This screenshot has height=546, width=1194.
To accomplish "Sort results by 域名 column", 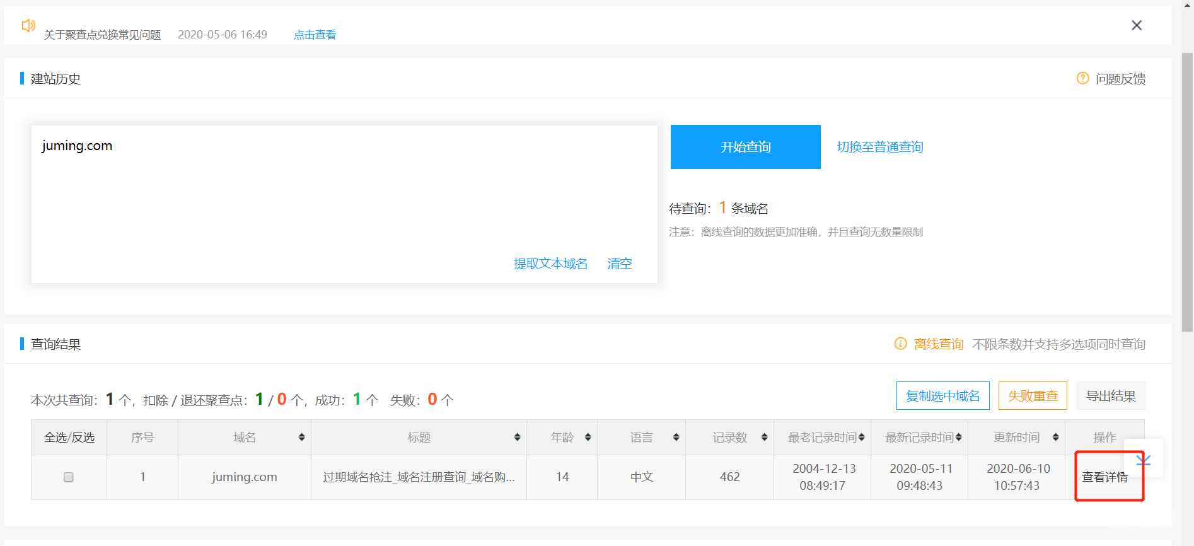I will (x=301, y=438).
